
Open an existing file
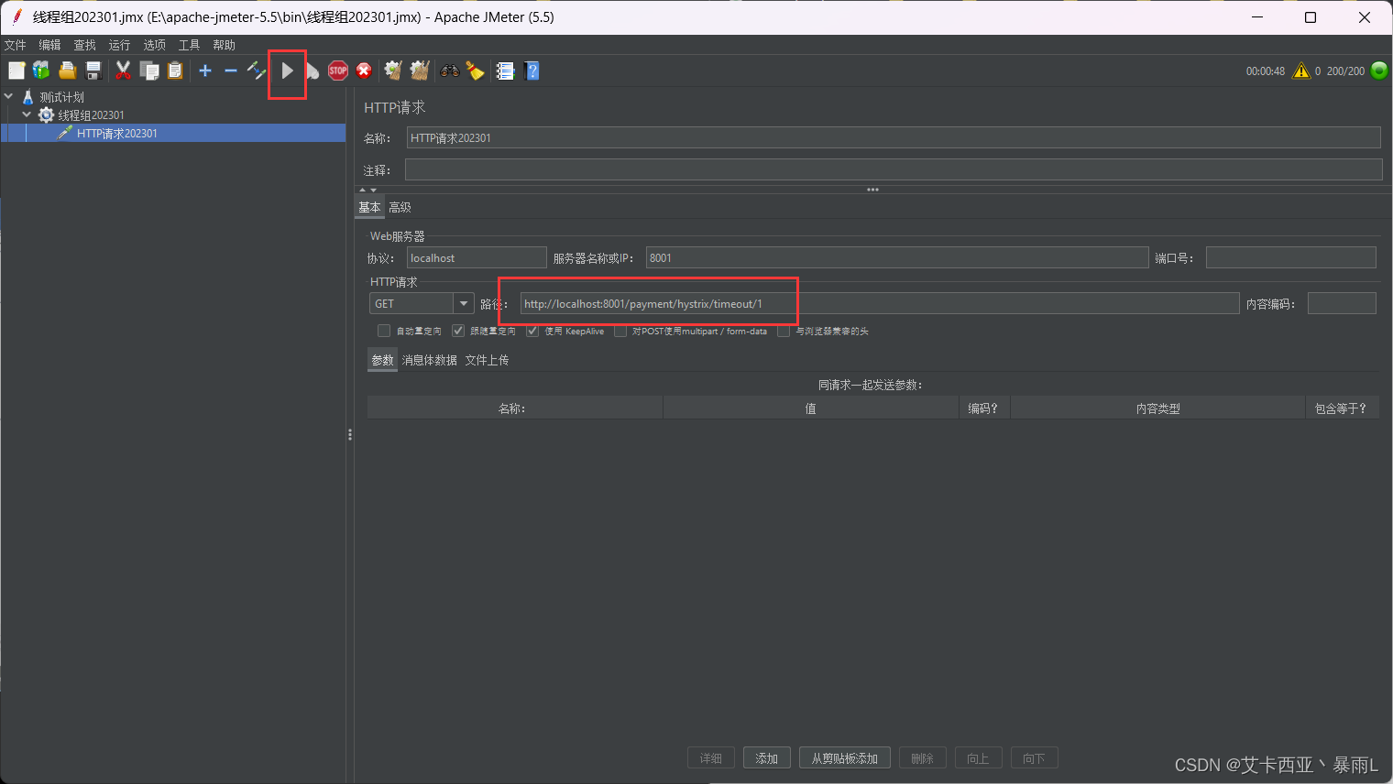[67, 71]
